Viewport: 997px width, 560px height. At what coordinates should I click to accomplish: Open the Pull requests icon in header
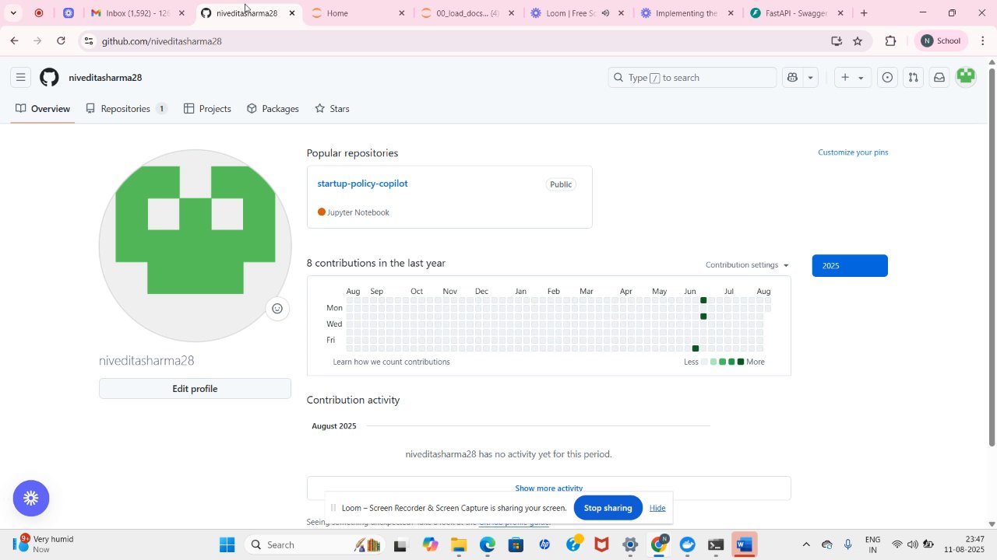[x=914, y=78]
